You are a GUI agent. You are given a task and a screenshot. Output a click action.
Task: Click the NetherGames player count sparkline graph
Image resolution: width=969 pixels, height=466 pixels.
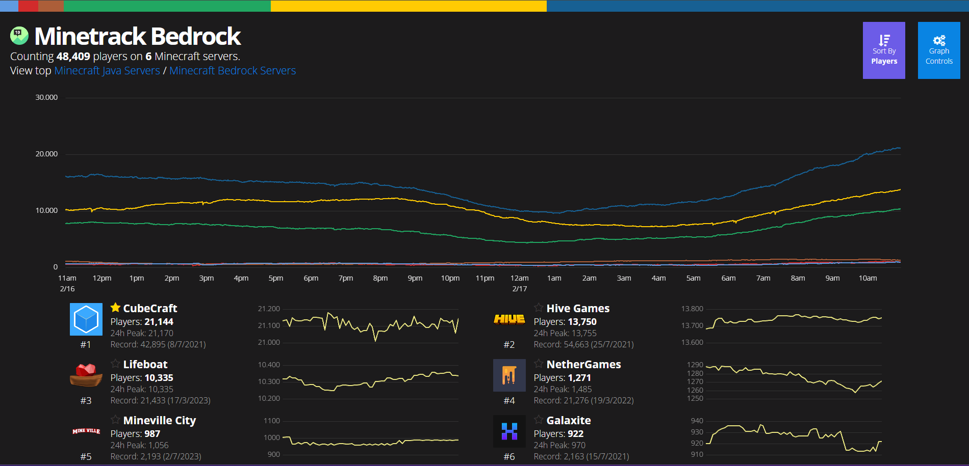pos(794,382)
